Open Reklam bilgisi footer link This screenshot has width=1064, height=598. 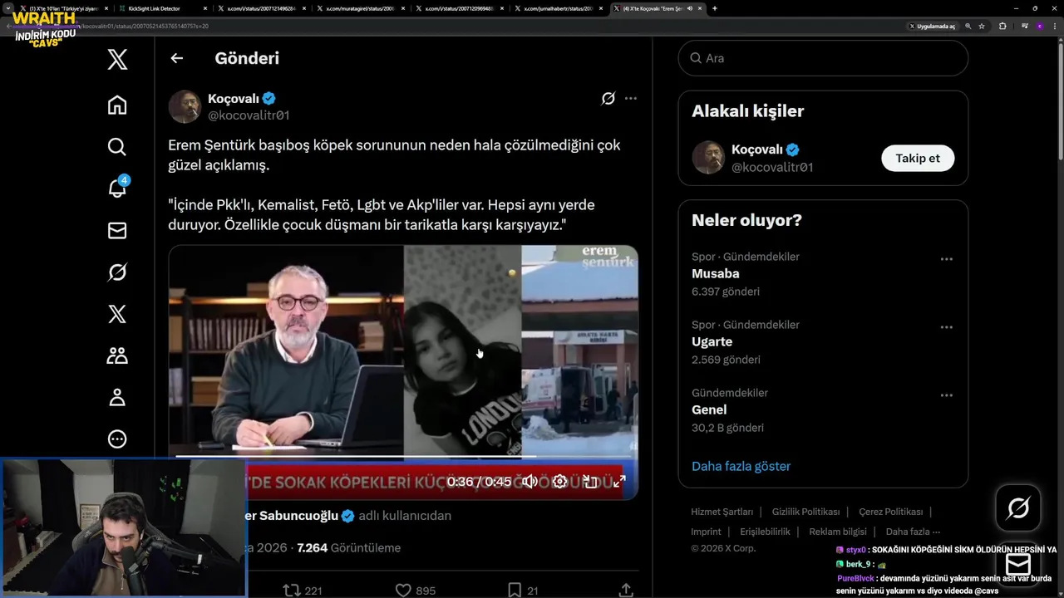click(x=838, y=532)
